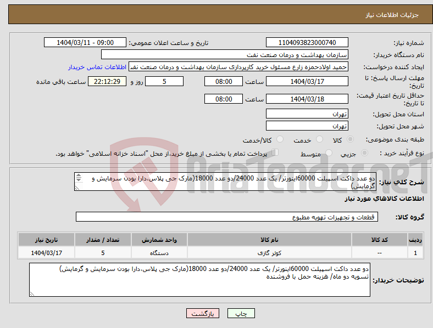Click the response deadline date 1404/03/17 field
433x328 pixels.
[307, 82]
